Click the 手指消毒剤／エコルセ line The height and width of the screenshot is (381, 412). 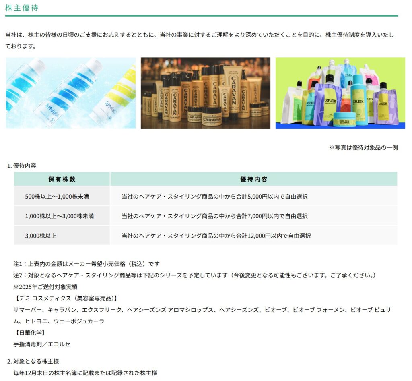pos(42,344)
